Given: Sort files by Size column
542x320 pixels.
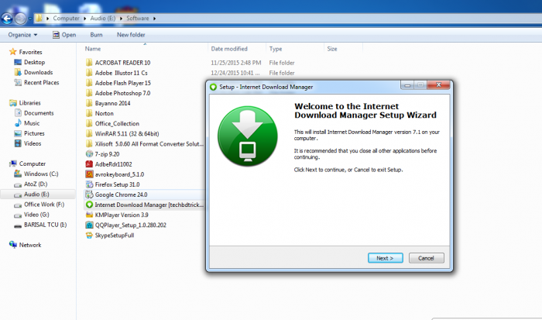Looking at the screenshot, I should [332, 49].
